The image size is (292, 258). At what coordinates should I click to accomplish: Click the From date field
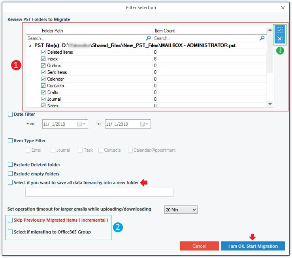65,124
